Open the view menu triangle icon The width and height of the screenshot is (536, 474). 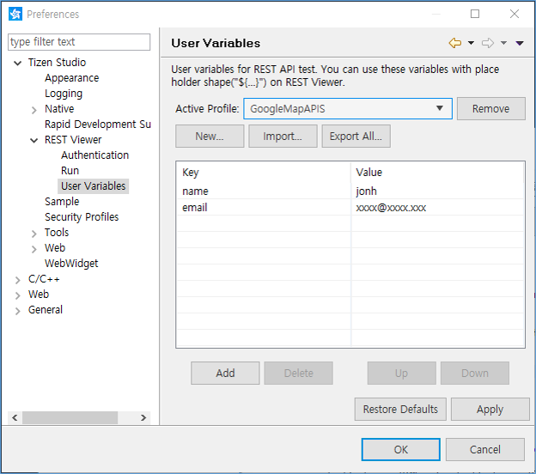[x=520, y=43]
